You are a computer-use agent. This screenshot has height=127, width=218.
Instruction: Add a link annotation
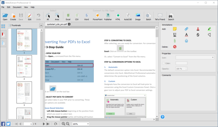(186, 29)
